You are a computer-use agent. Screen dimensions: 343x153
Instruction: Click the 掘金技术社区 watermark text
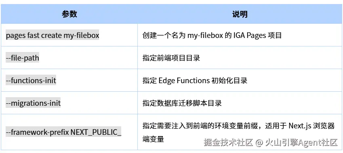pos(228,143)
